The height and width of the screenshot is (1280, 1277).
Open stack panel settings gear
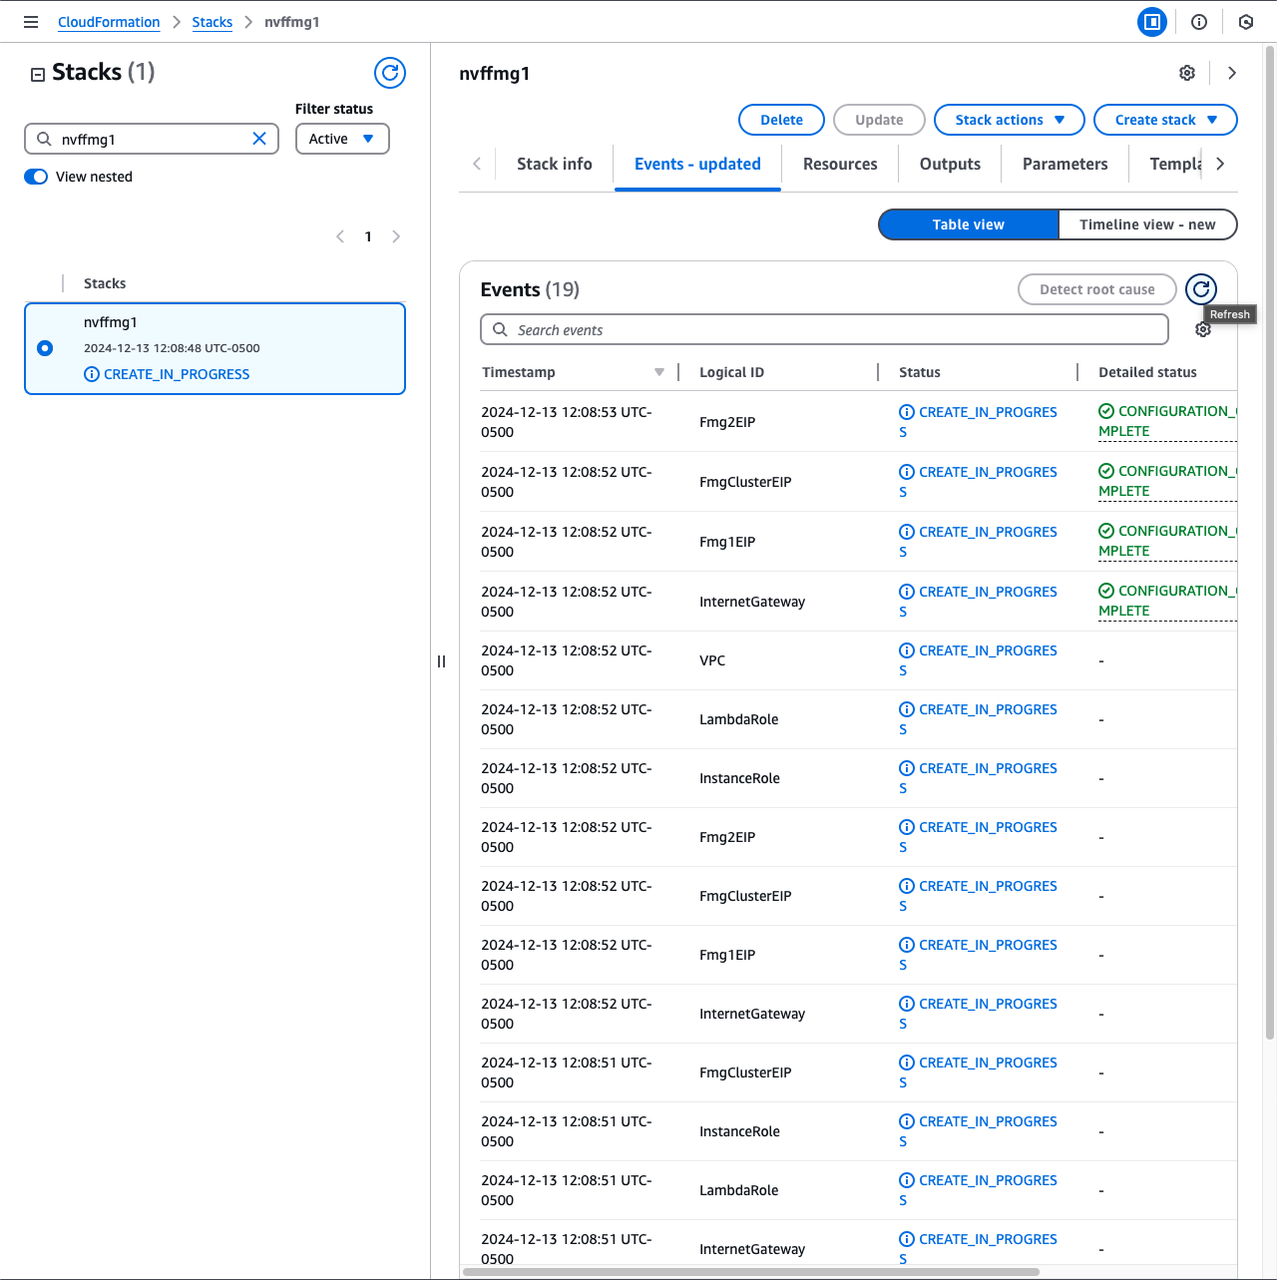tap(1187, 73)
